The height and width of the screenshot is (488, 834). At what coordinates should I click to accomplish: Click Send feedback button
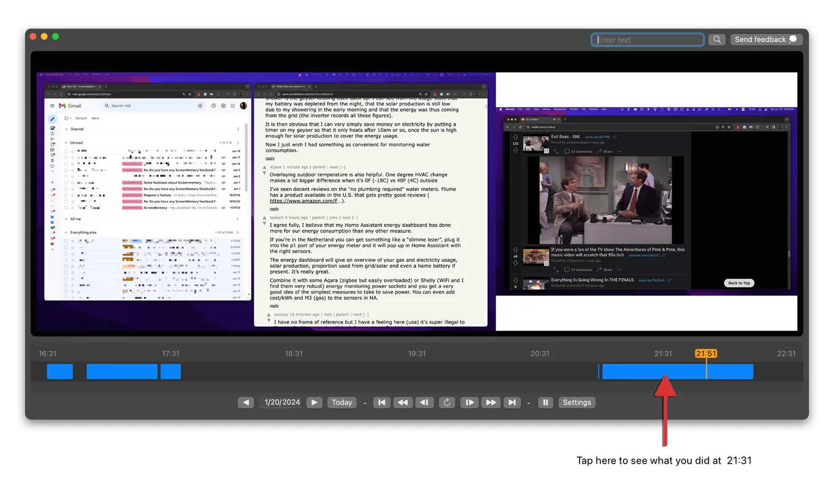coord(766,40)
